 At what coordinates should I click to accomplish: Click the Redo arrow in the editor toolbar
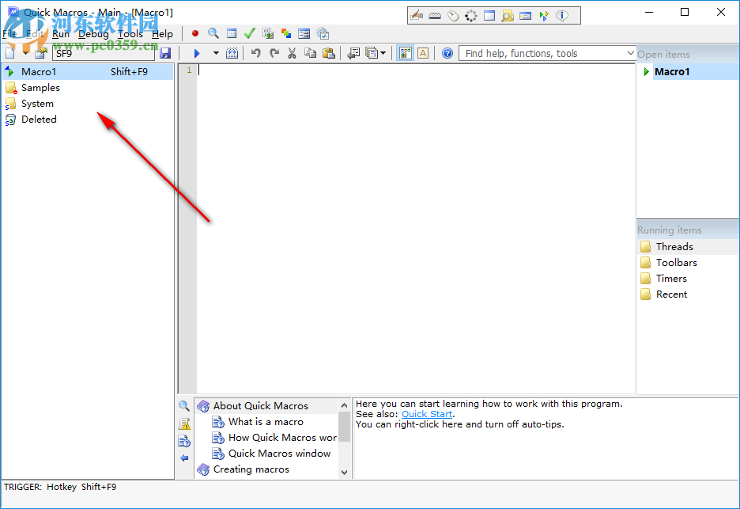pyautogui.click(x=274, y=53)
